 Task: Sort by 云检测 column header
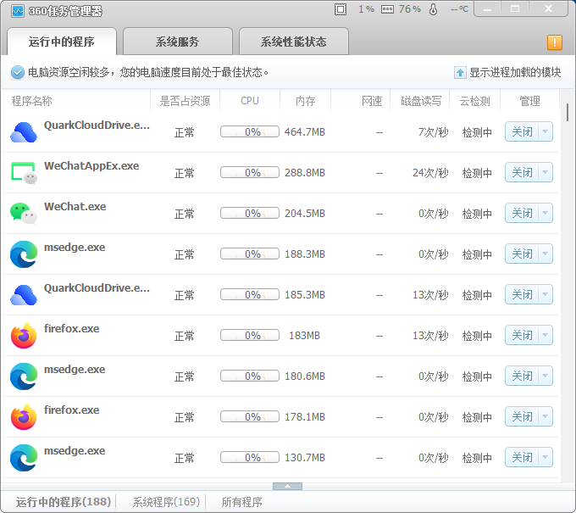[x=475, y=101]
